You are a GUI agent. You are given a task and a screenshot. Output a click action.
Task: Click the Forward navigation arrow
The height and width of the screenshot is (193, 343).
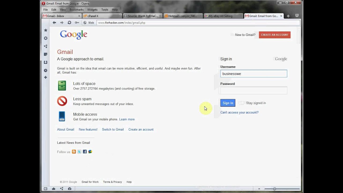tap(62, 23)
